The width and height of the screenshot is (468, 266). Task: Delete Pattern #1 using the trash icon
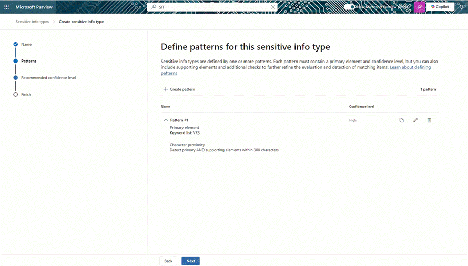(429, 120)
